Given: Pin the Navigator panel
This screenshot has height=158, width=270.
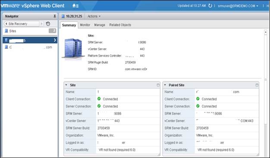Looking at the screenshot, I should tap(55, 16).
